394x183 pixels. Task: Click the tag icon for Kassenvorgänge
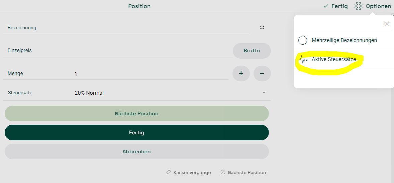(x=169, y=172)
